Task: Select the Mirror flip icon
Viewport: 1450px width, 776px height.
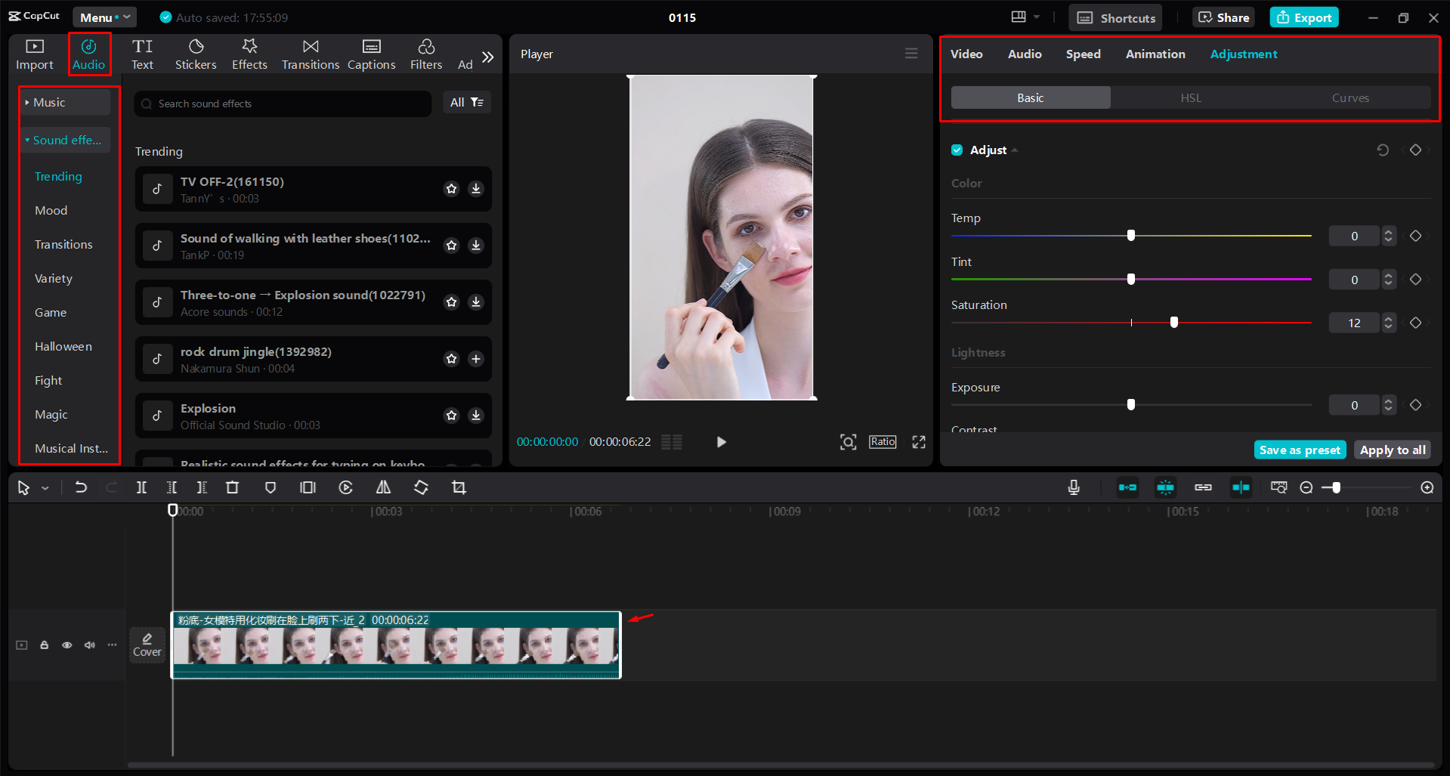Action: pos(383,487)
